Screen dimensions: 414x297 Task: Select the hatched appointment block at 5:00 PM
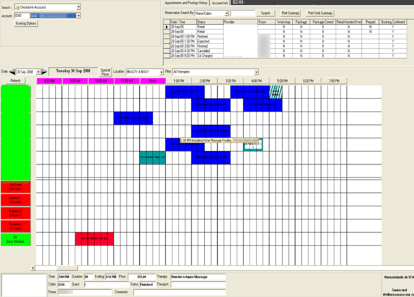coord(275,92)
